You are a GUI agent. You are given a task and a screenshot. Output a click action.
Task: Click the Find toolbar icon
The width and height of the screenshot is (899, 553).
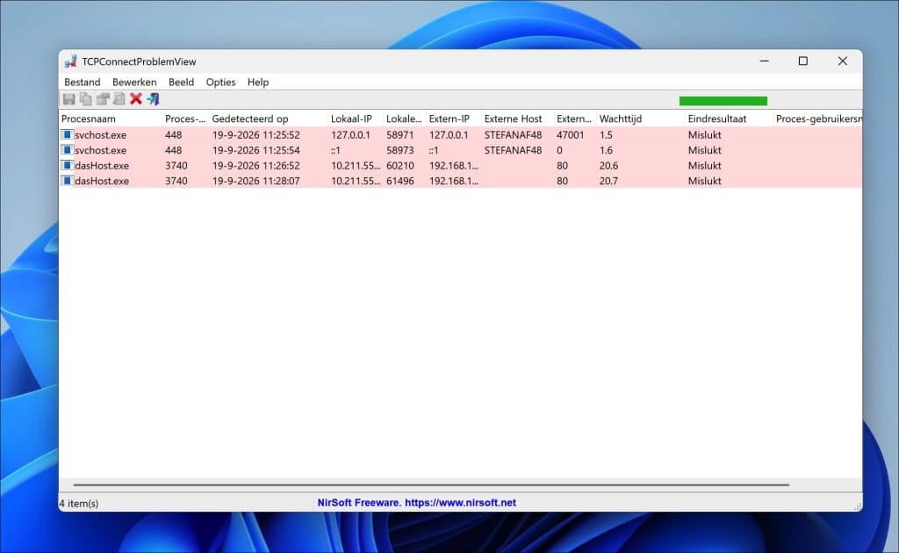click(119, 99)
